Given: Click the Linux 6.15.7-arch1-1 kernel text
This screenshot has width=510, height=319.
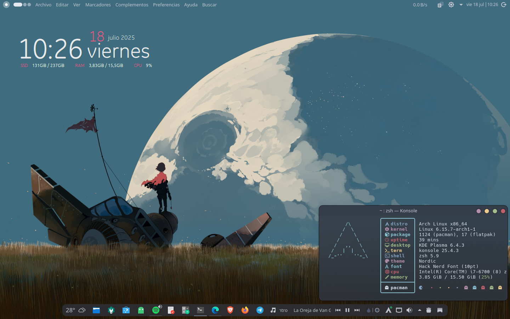Looking at the screenshot, I should click(x=447, y=229).
